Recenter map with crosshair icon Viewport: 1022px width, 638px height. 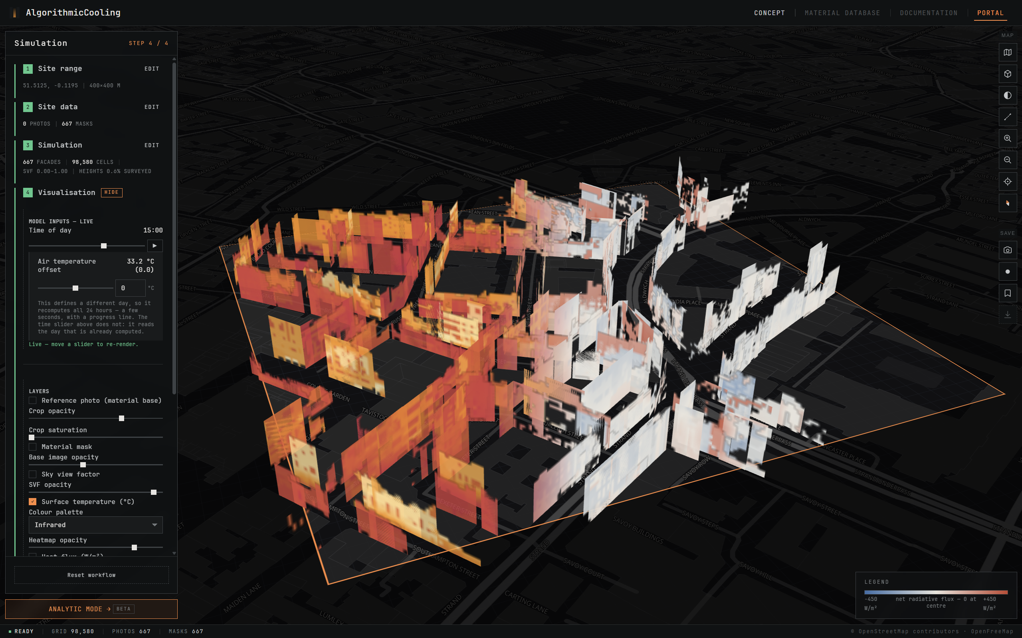pyautogui.click(x=1007, y=182)
